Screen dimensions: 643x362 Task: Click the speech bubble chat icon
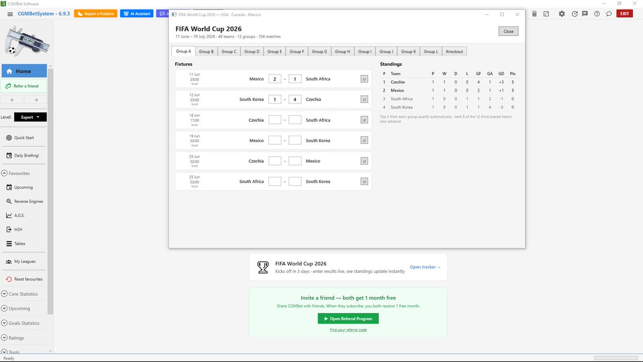tap(609, 14)
